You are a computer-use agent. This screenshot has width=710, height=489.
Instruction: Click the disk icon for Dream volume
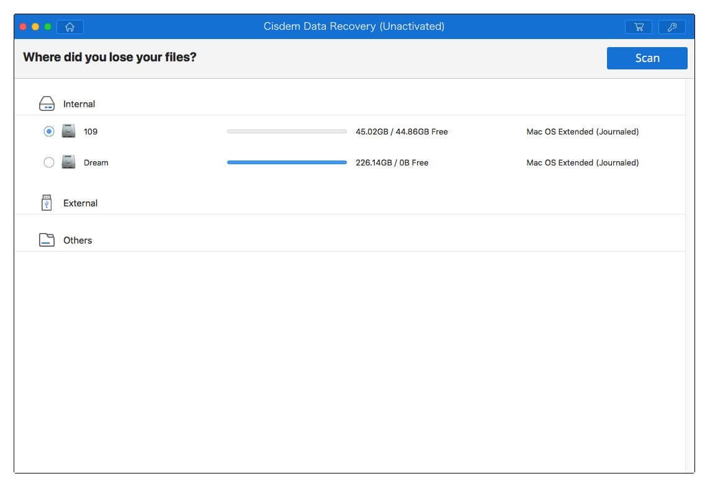tap(68, 162)
